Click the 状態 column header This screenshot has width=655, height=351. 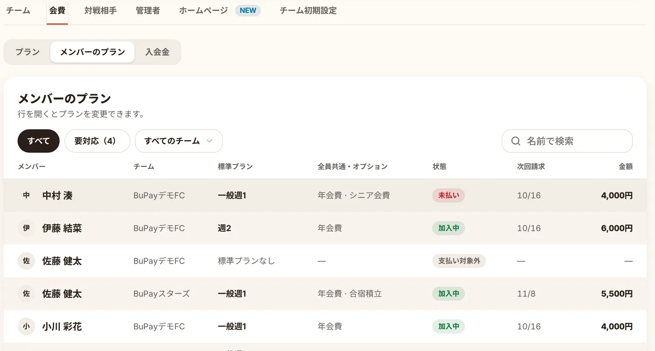tap(439, 166)
